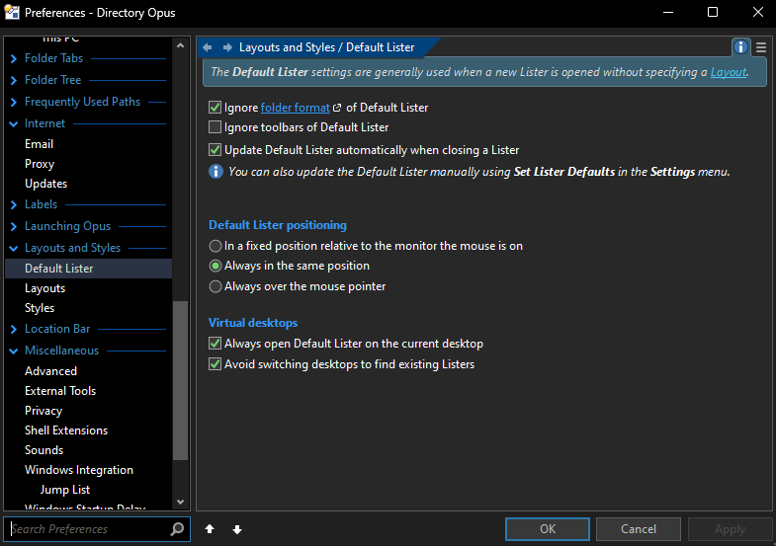The image size is (776, 546).
Task: Expand the Folder Tabs category
Action: [x=14, y=58]
